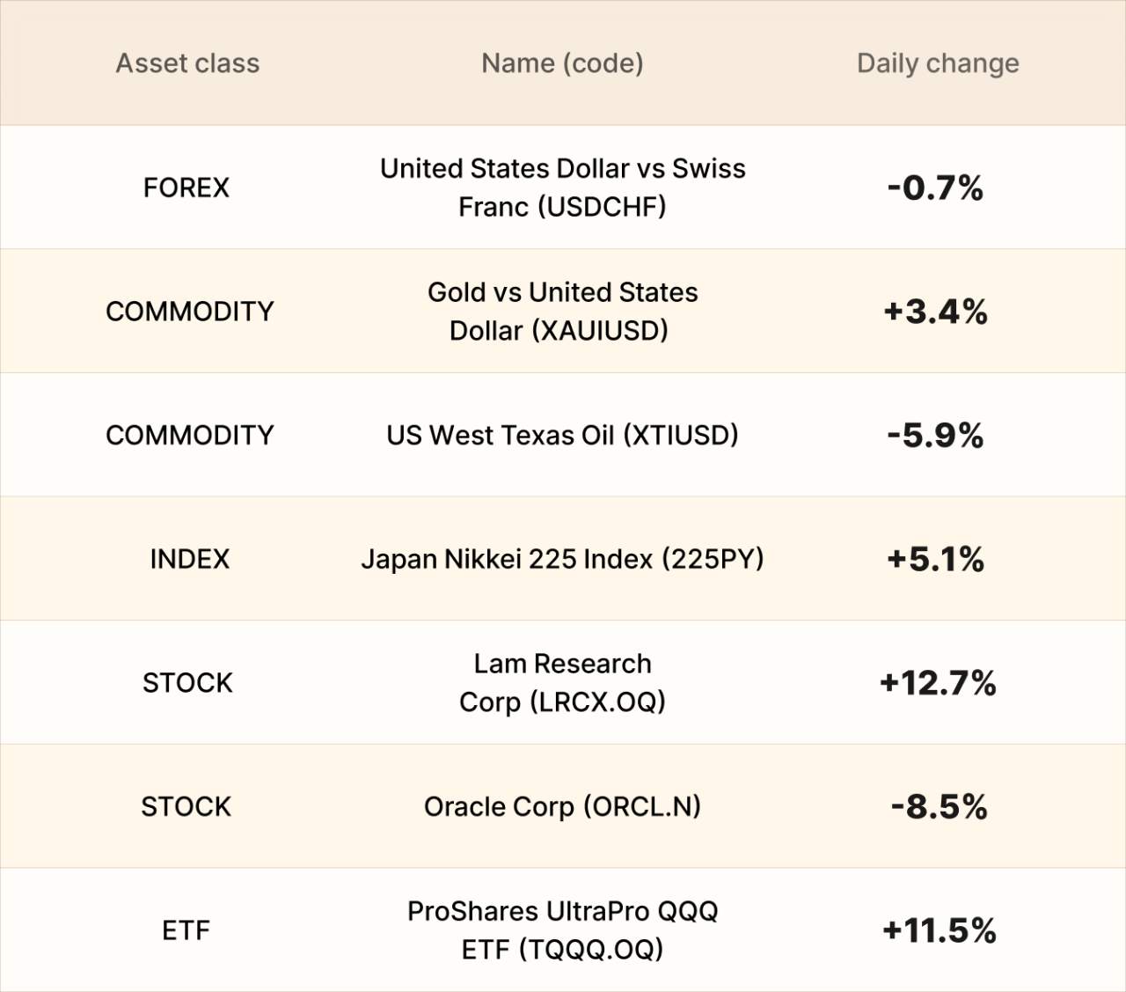Click the -5.9% change for oil
Viewport: 1126px width, 992px height.
coord(935,436)
